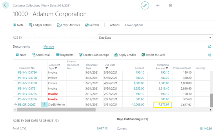This screenshot has width=216, height=133.
Task: Open document PS-INV103761
Action: coord(27,88)
